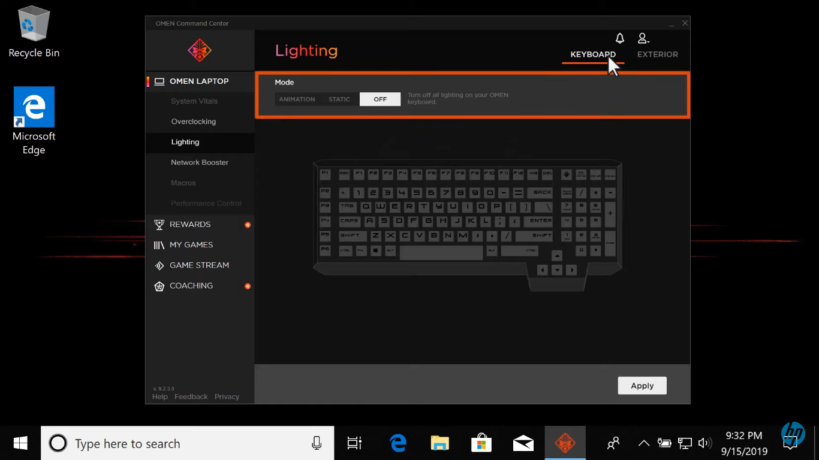Open the Recycle Bin desktop icon
This screenshot has height=460, width=819.
[x=34, y=32]
